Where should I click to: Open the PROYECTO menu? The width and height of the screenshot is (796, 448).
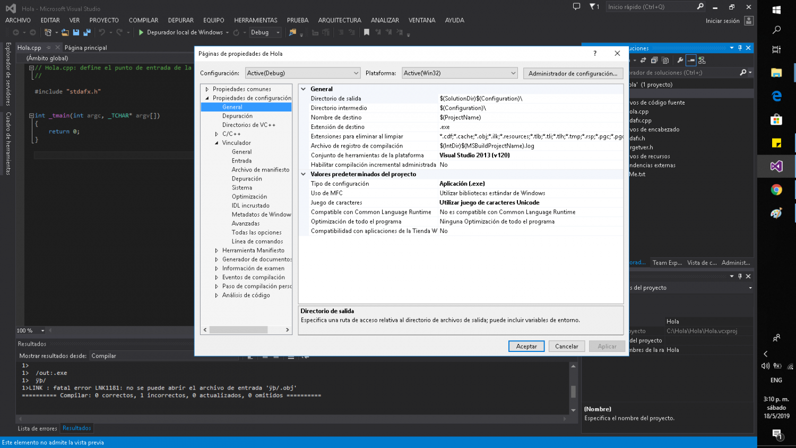pyautogui.click(x=104, y=20)
